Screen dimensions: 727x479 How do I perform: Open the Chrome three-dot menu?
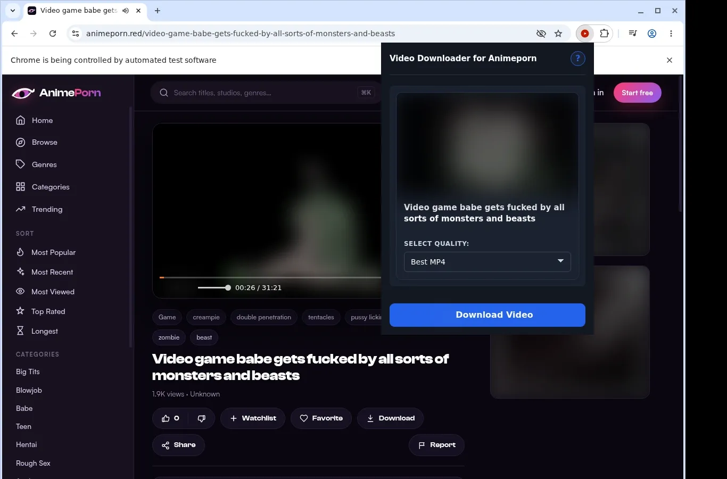(671, 34)
